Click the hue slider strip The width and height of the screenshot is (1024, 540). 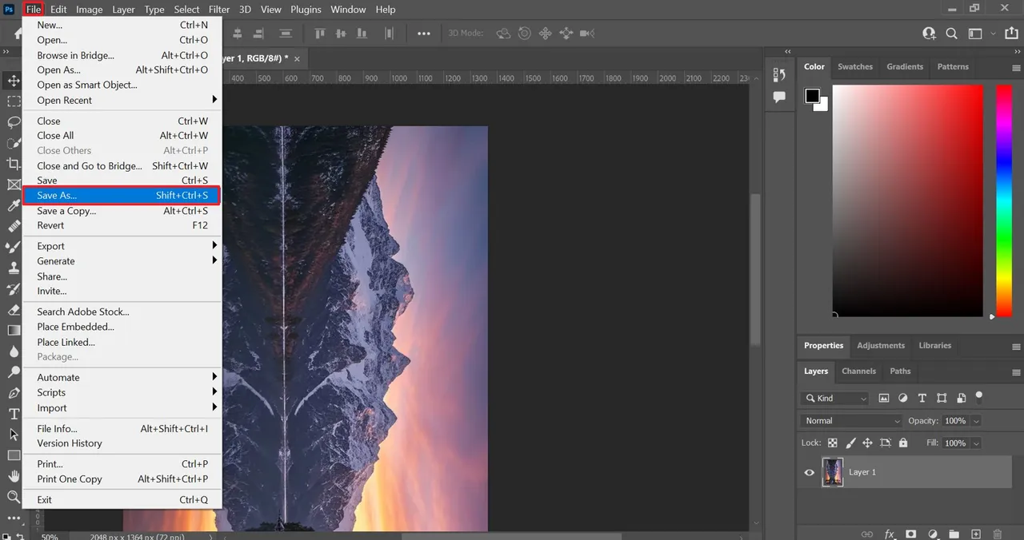pos(1003,200)
